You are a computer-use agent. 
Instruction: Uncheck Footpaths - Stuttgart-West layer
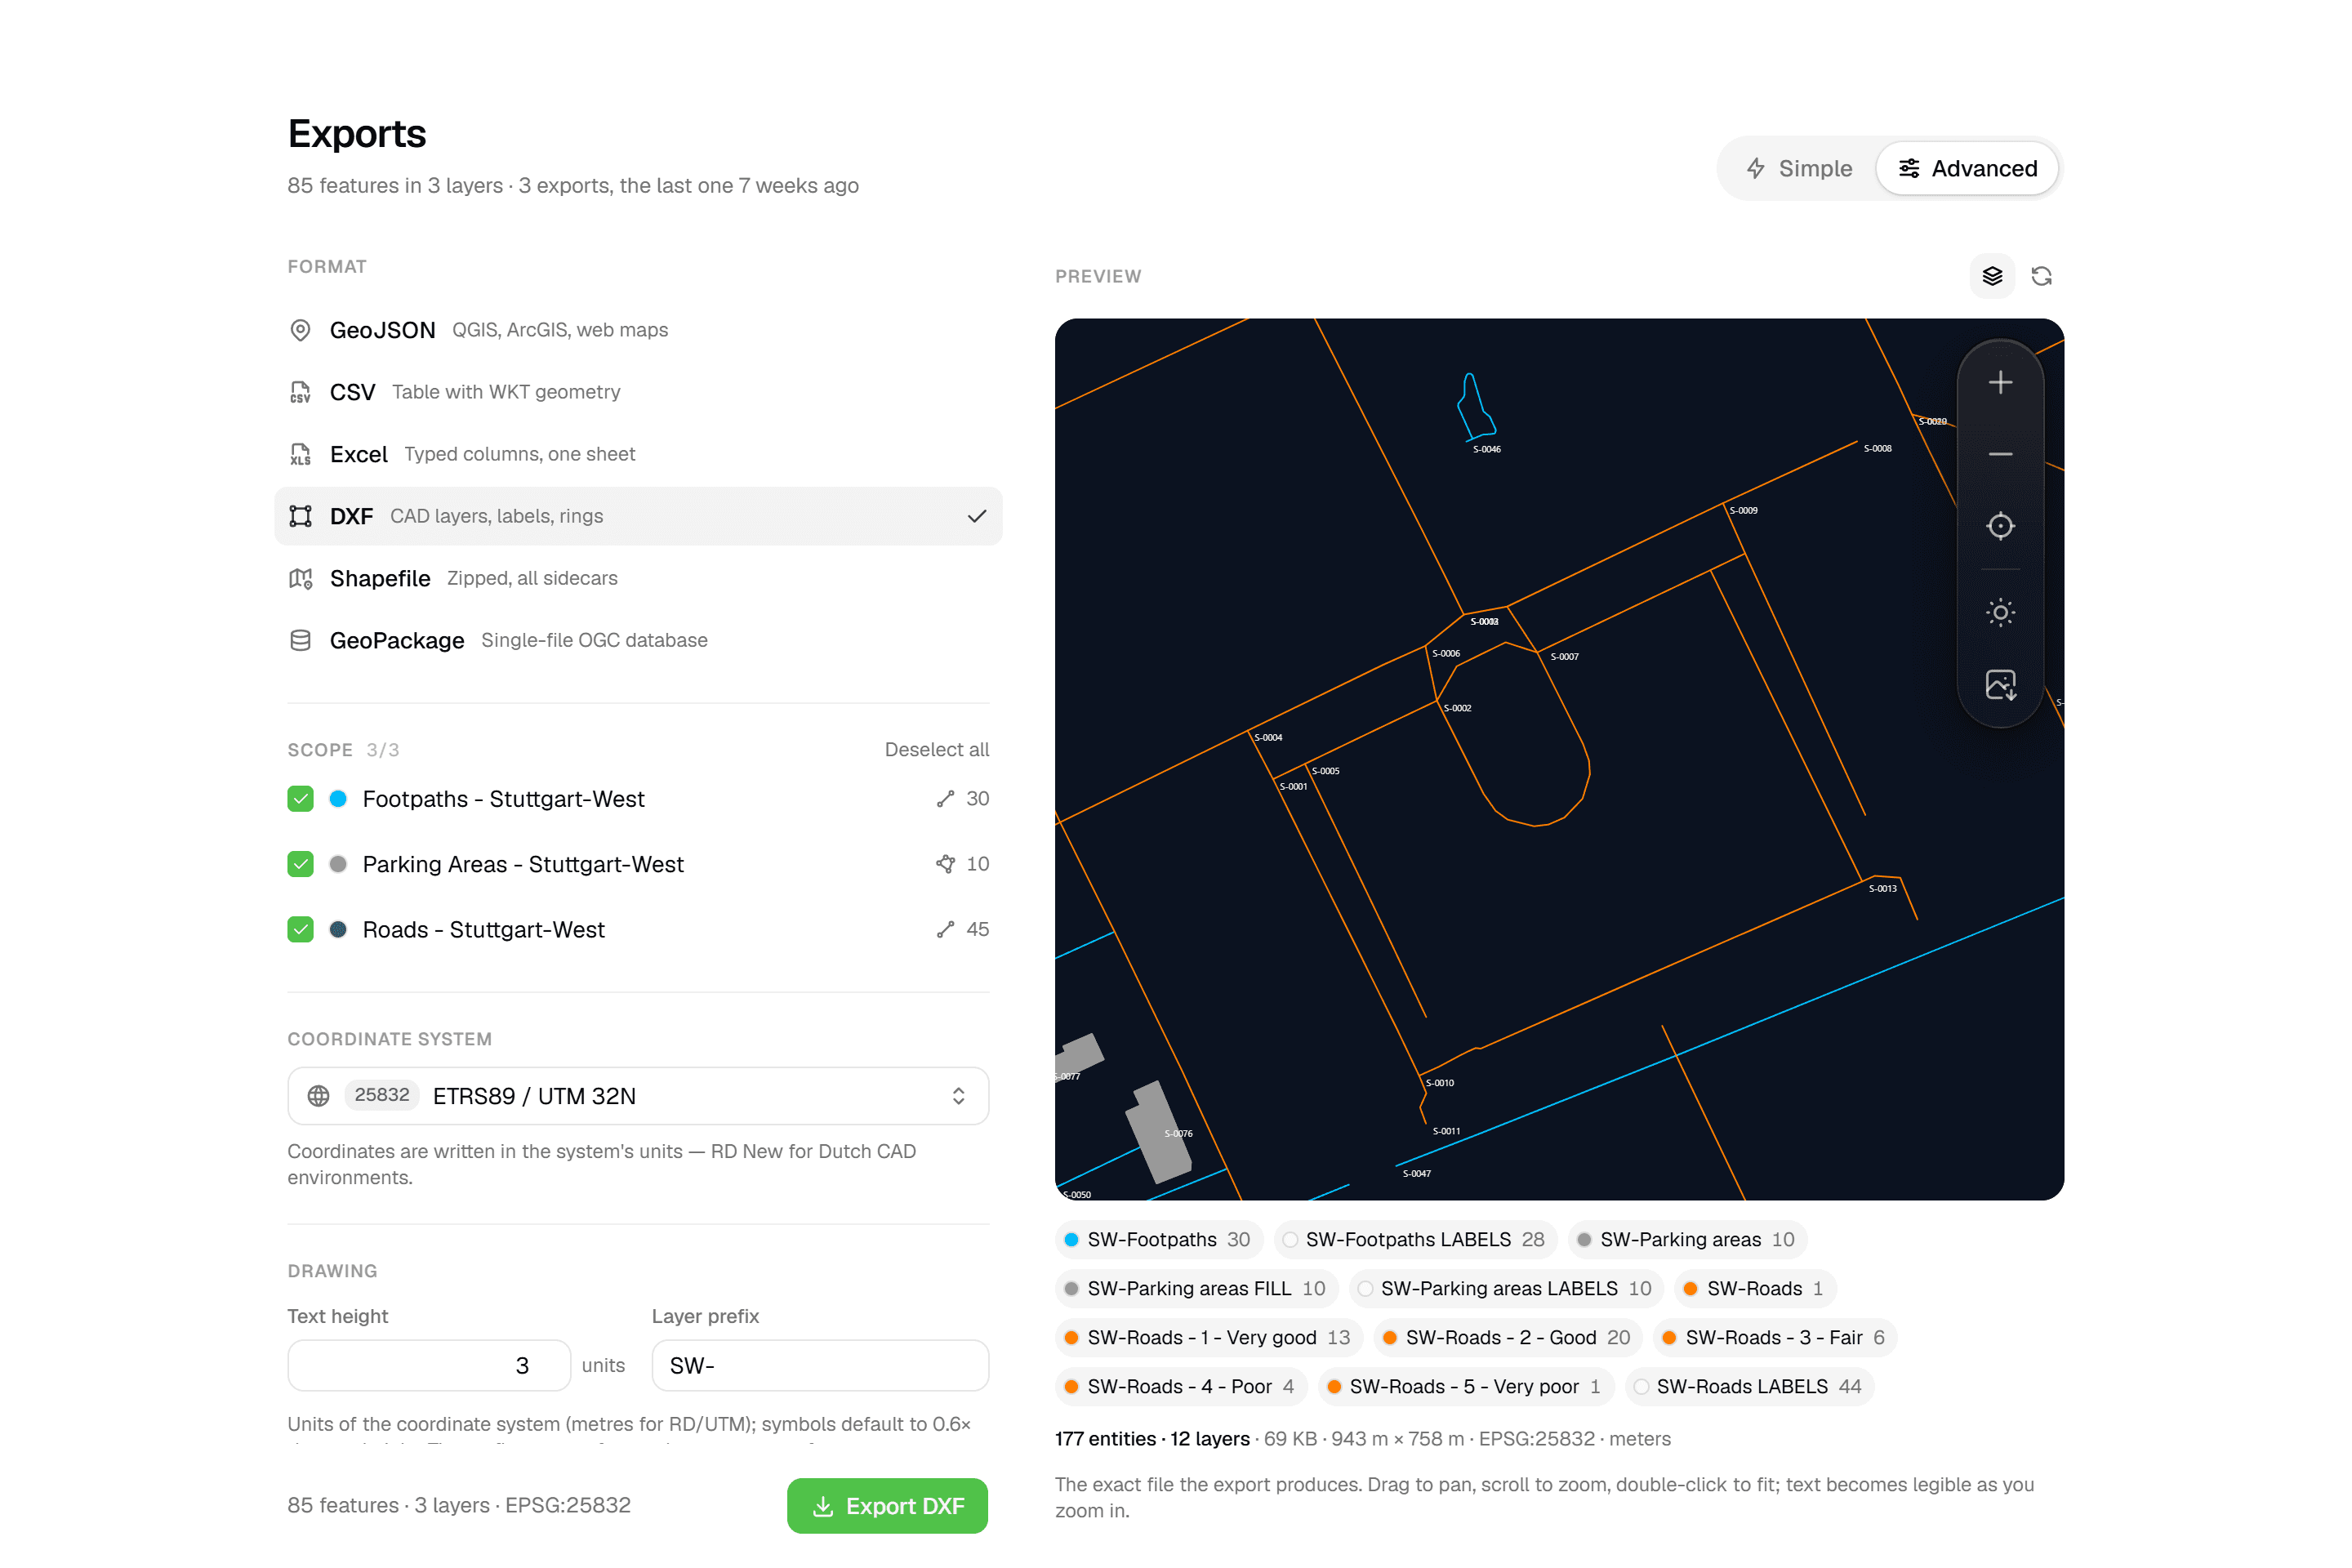tap(300, 799)
